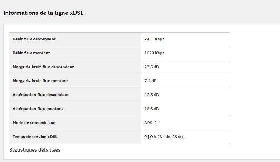The image size is (280, 162).
Task: Click the Informations de la ligne xDSL heading
Action: (x=44, y=13)
